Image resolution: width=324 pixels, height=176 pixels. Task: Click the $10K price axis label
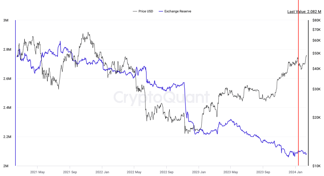317,166
